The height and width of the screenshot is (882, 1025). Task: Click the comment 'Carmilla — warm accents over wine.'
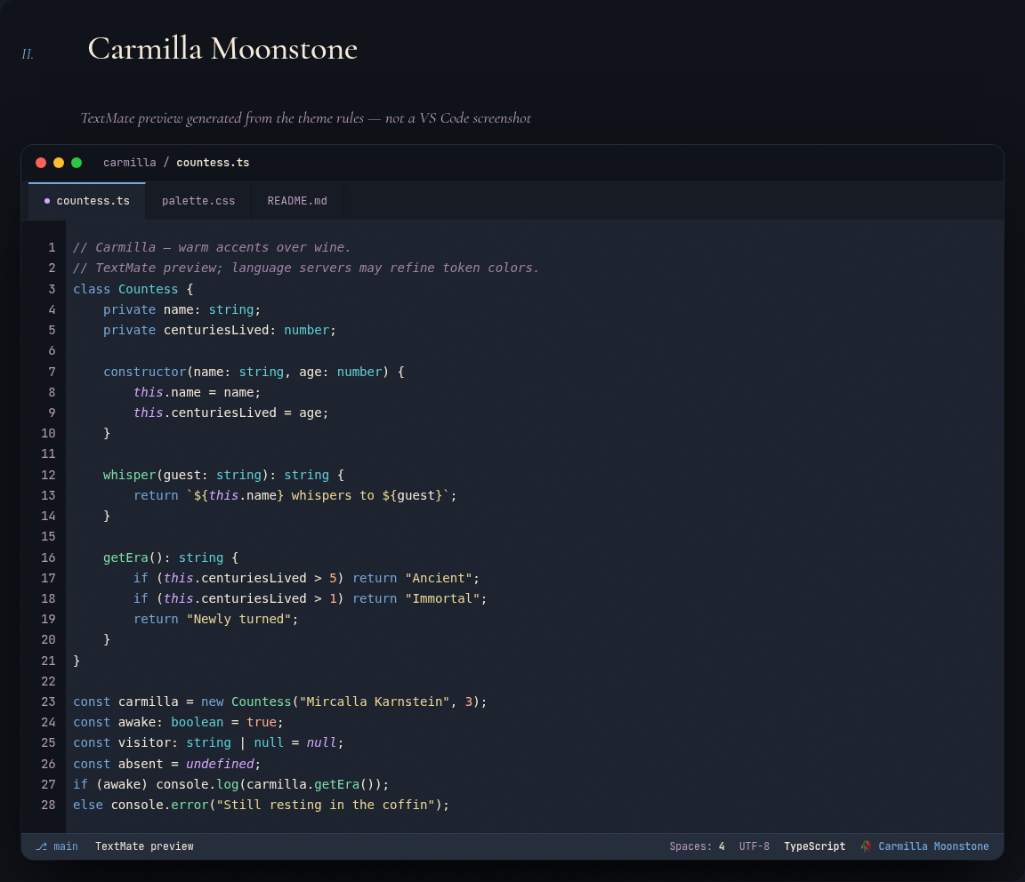coord(223,247)
